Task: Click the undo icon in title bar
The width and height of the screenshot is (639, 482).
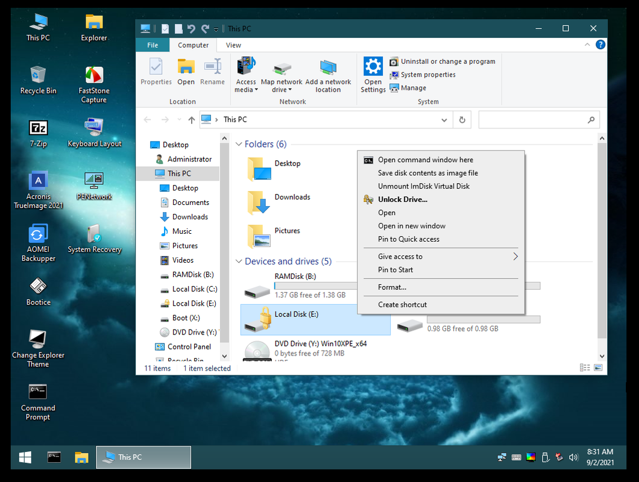Action: pyautogui.click(x=191, y=28)
